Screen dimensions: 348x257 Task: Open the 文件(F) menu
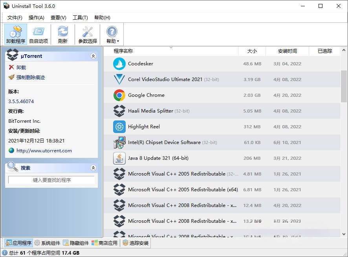click(x=15, y=18)
